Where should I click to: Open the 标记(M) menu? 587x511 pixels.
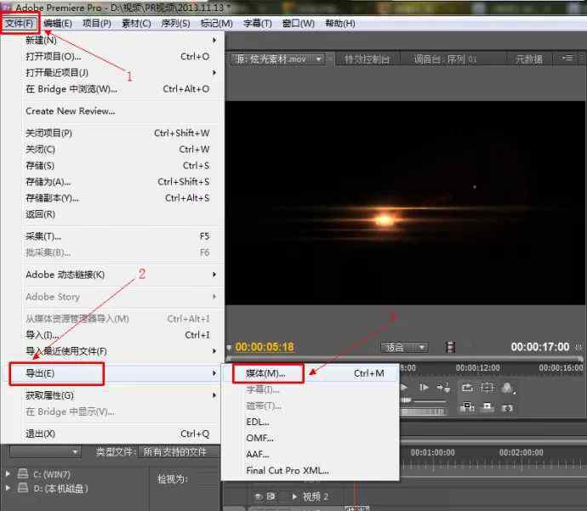pyautogui.click(x=216, y=24)
